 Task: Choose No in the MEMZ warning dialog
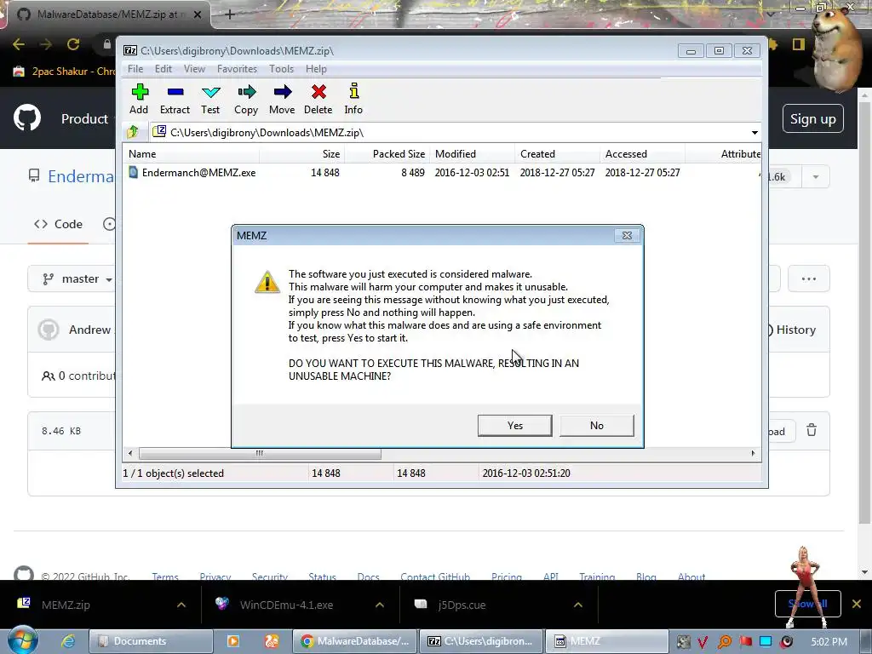tap(597, 426)
